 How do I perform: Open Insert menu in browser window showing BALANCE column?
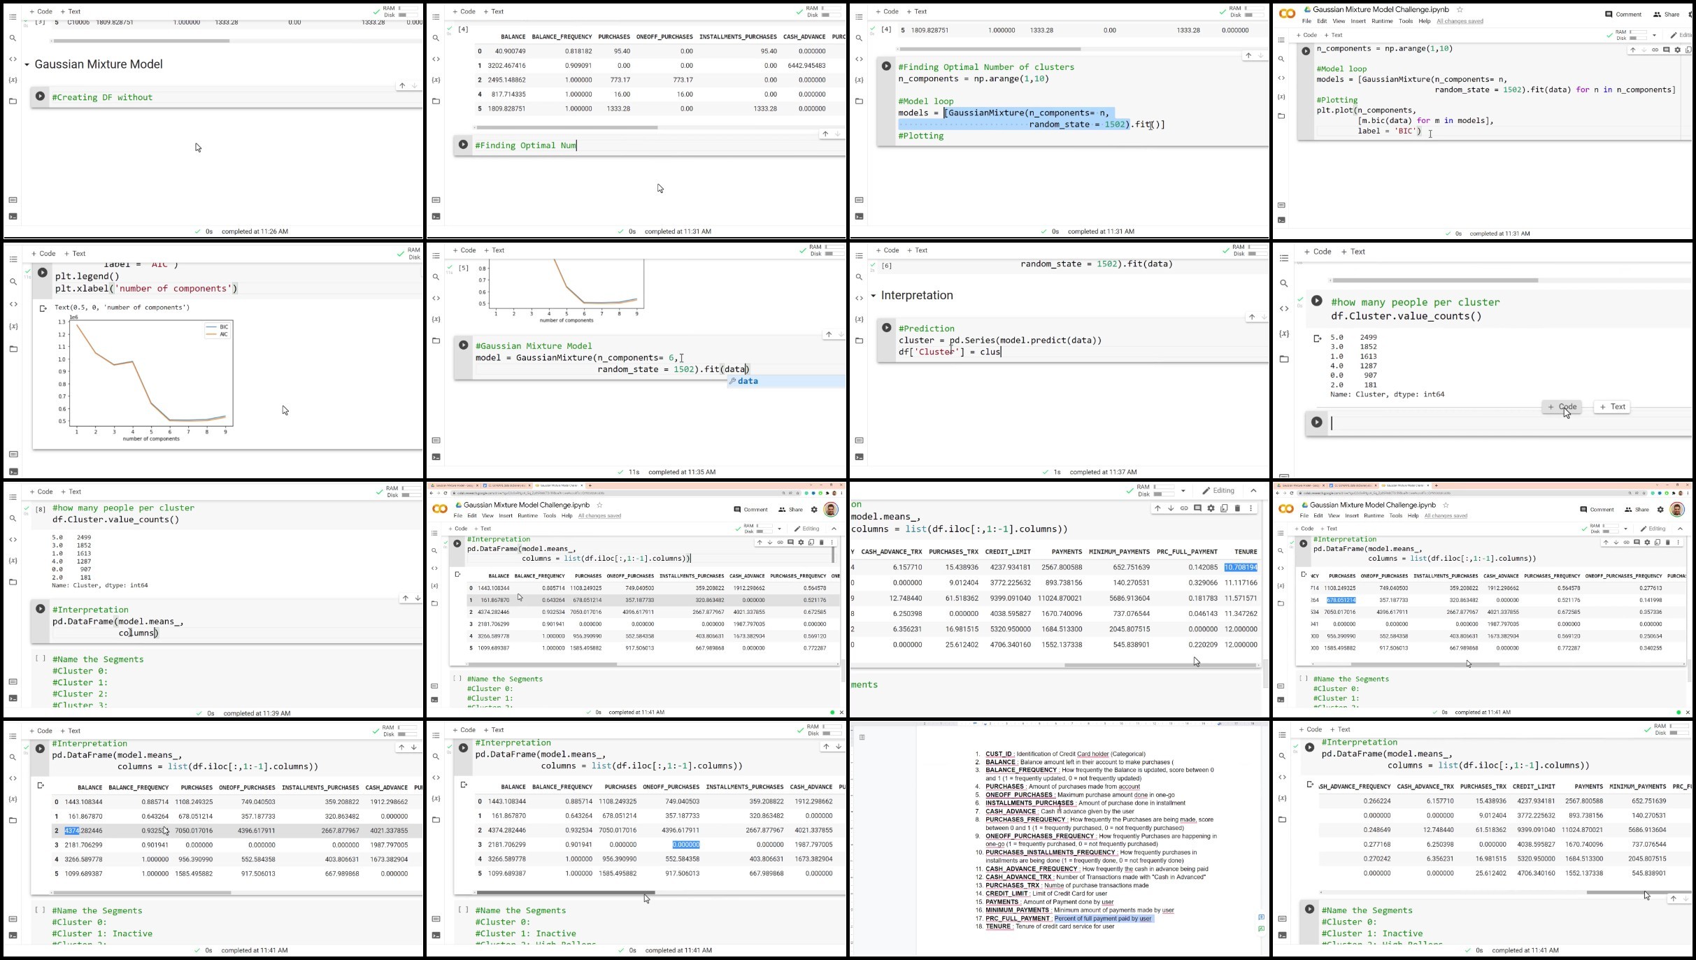pos(506,516)
